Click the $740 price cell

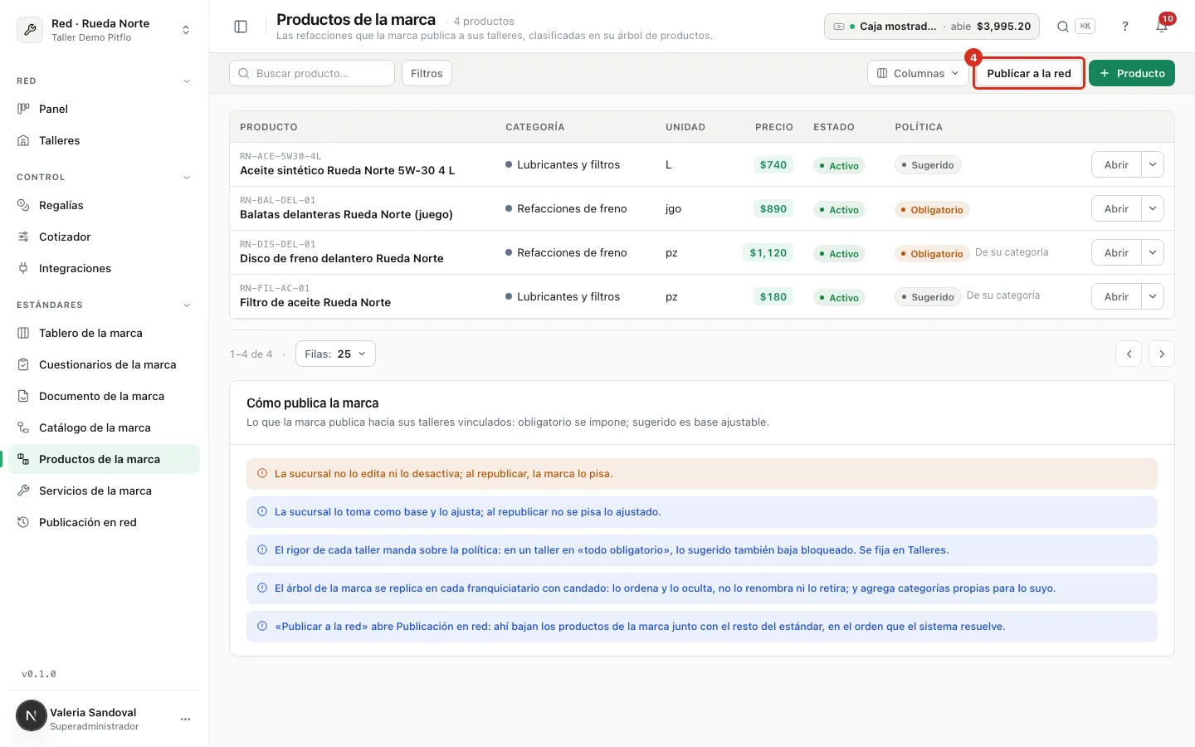(x=773, y=164)
